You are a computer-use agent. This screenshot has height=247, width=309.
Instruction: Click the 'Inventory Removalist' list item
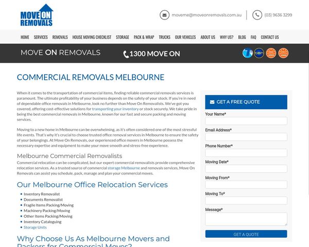(x=42, y=194)
